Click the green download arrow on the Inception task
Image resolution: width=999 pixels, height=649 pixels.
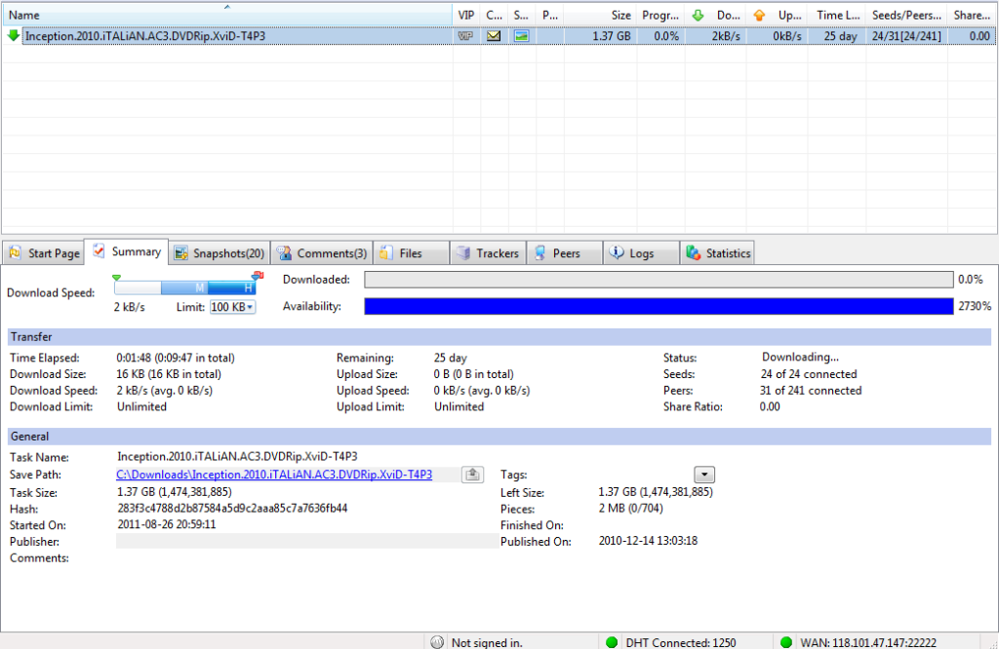13,36
